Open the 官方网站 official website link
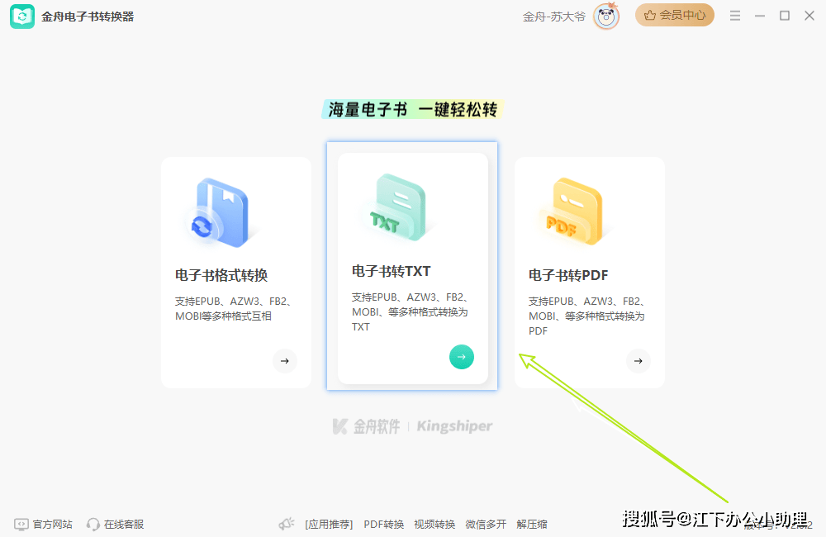Image resolution: width=826 pixels, height=537 pixels. pyautogui.click(x=53, y=525)
